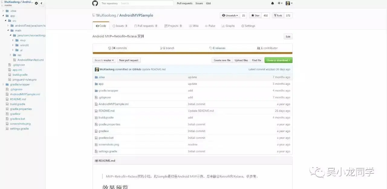Open the 34 commits link
The height and width of the screenshot is (189, 387).
[117, 48]
